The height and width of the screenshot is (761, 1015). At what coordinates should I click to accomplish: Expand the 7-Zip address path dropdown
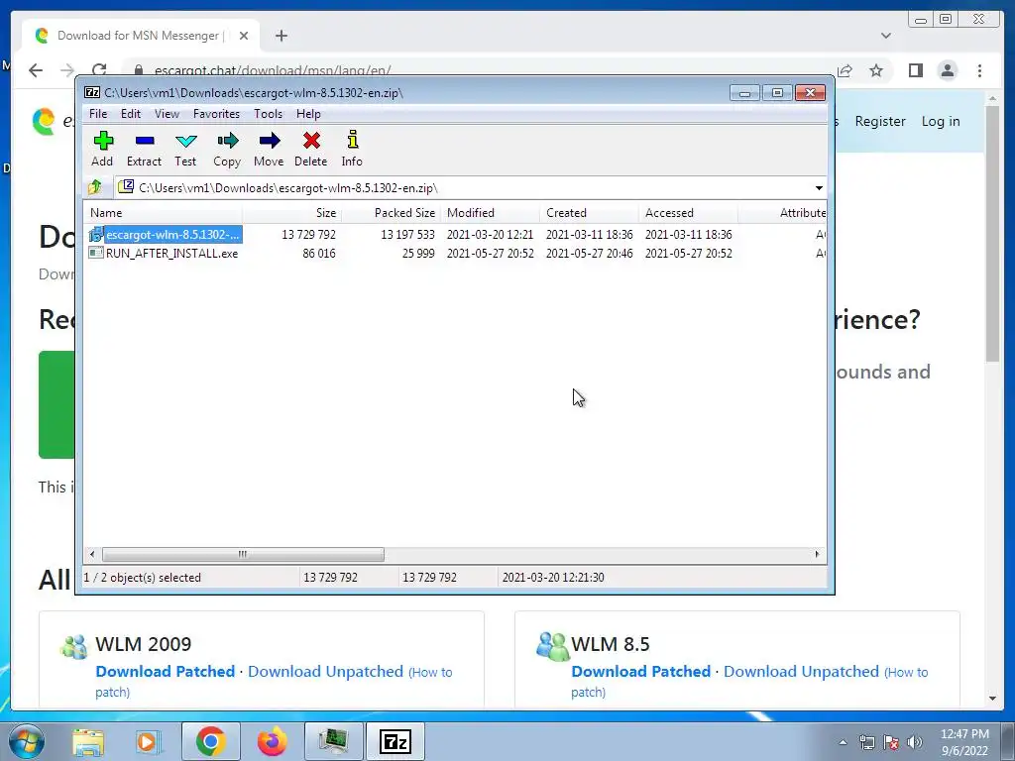tap(819, 187)
